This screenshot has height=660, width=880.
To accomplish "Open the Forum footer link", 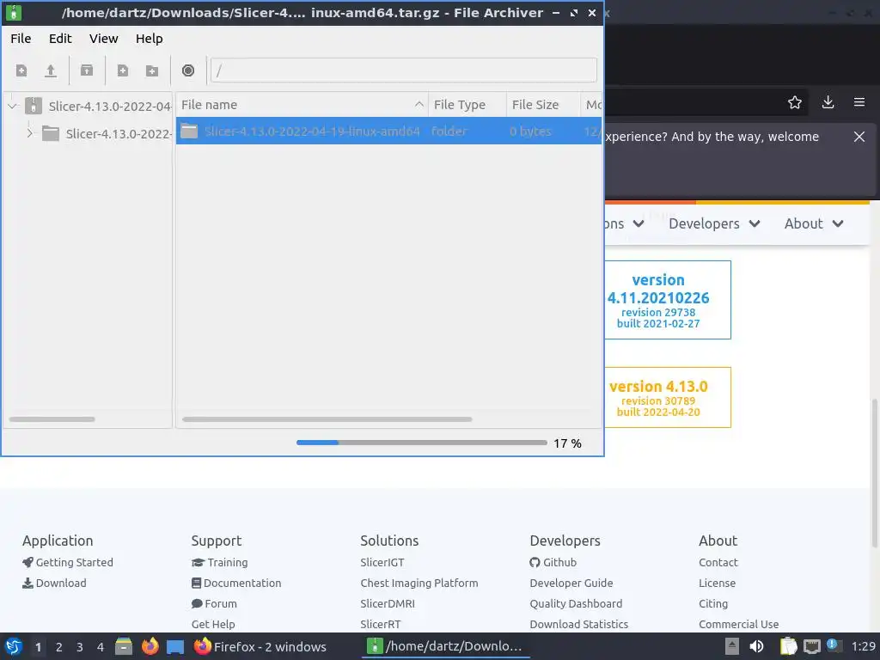I will (214, 604).
